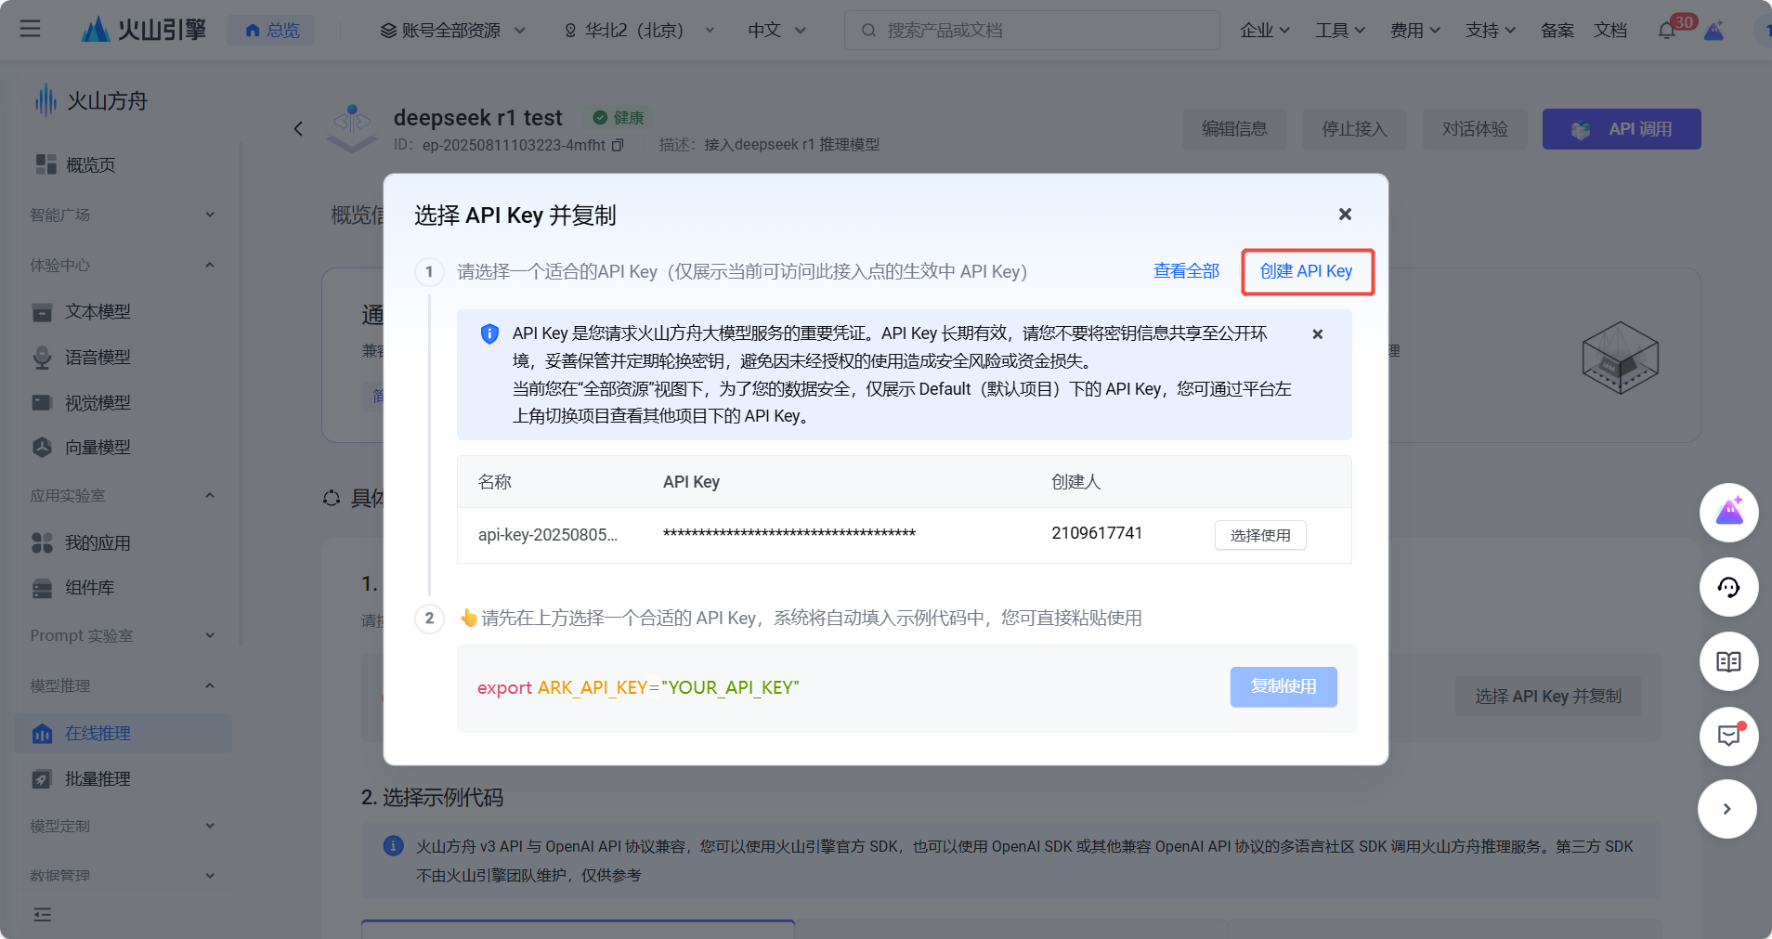The height and width of the screenshot is (939, 1772).
Task: Click the 复制使用 button
Action: [x=1283, y=686]
